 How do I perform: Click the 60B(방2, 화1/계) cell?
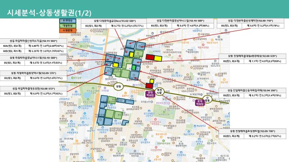(12, 51)
